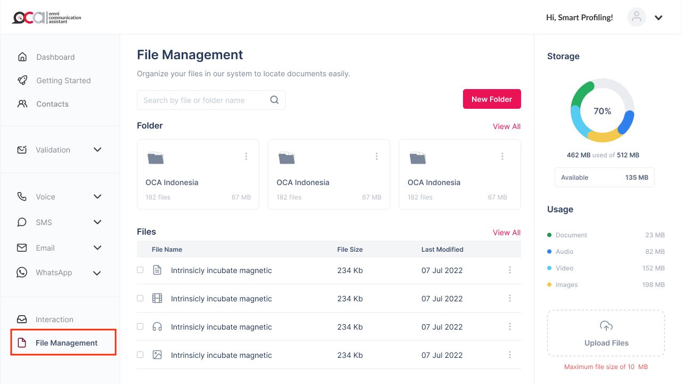Open the third folder's kebab menu
Screen dimensions: 682x384
502,156
